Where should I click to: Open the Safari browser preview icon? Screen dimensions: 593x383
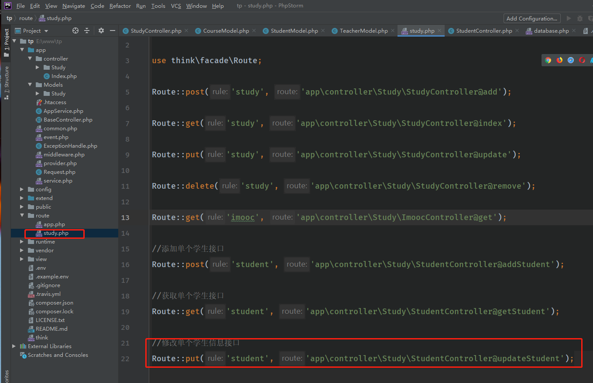click(571, 60)
